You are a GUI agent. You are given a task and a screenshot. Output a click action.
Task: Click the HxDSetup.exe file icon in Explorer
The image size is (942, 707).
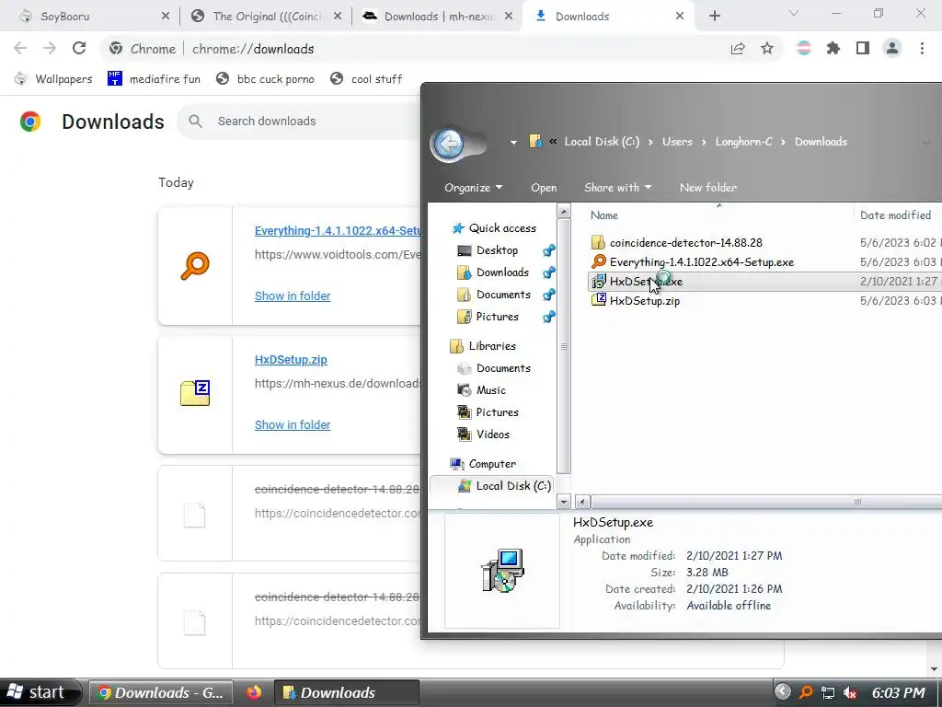coord(598,282)
